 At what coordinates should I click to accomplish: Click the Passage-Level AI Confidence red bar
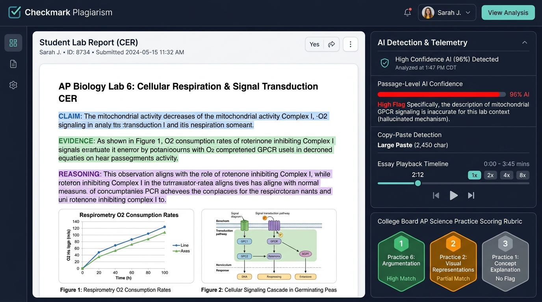pyautogui.click(x=442, y=94)
